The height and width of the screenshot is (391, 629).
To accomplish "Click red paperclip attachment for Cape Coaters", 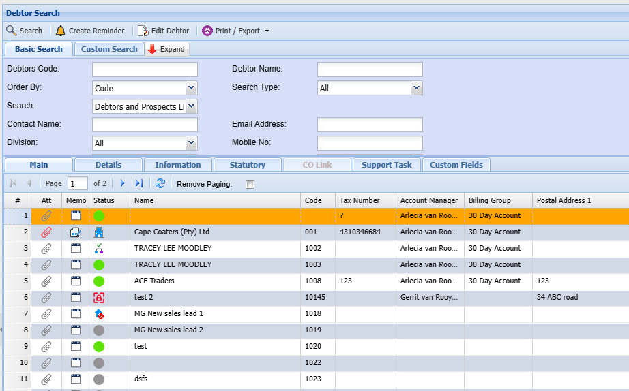I will tap(46, 232).
